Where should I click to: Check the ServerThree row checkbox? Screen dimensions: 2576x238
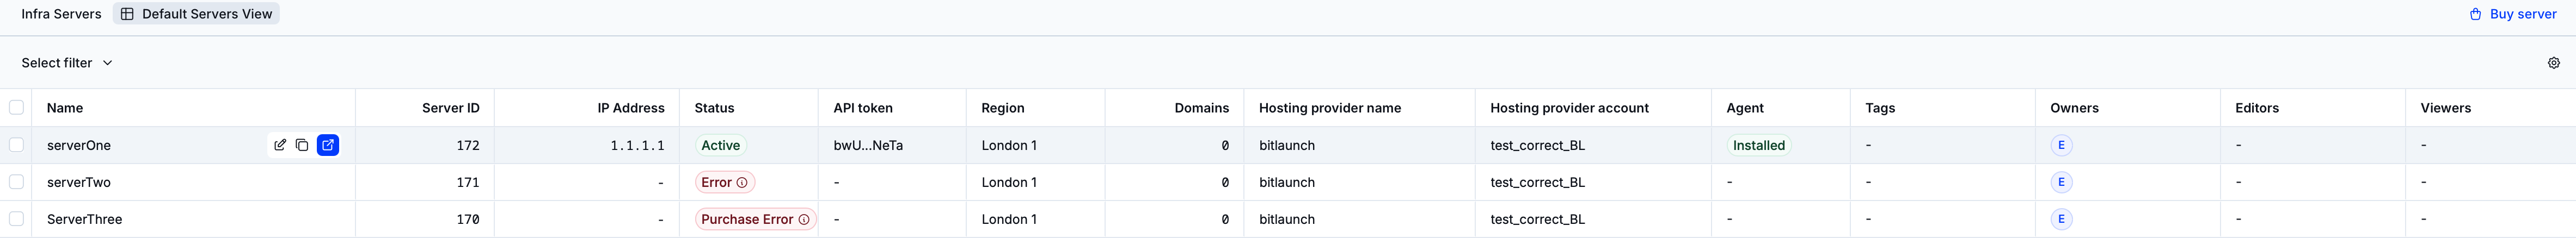tap(16, 219)
